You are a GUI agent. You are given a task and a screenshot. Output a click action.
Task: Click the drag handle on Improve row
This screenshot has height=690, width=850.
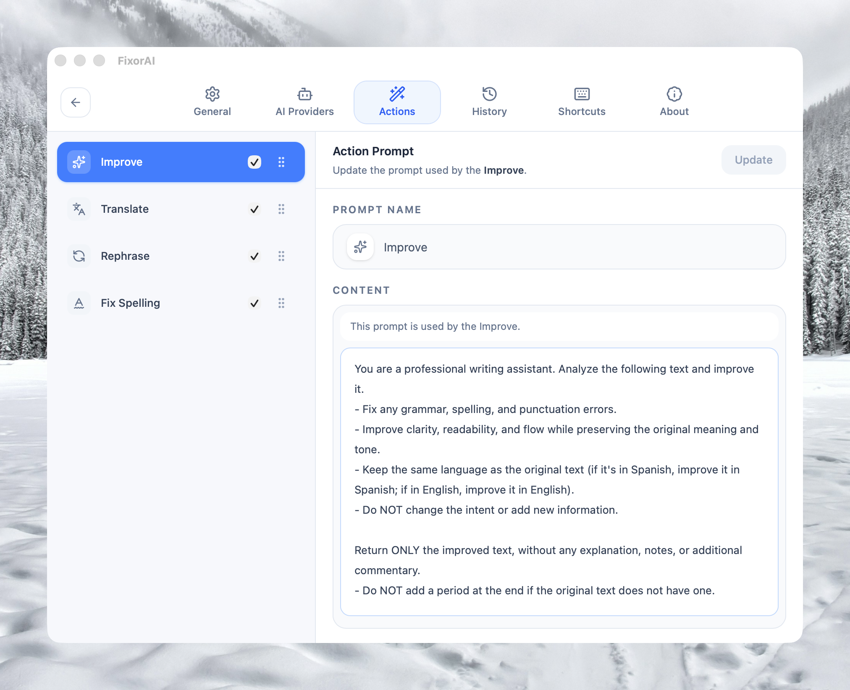pyautogui.click(x=281, y=162)
